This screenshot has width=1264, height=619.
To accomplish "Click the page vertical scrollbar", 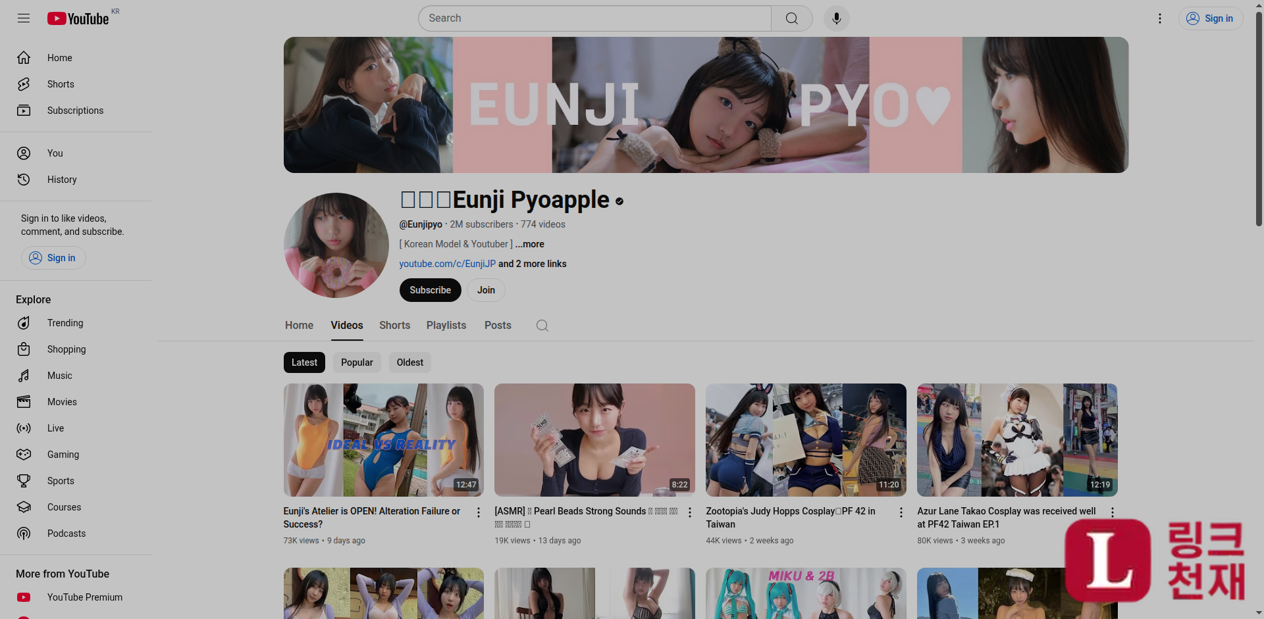I will pyautogui.click(x=1259, y=118).
